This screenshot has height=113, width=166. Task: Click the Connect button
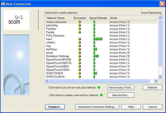pyautogui.click(x=55, y=107)
